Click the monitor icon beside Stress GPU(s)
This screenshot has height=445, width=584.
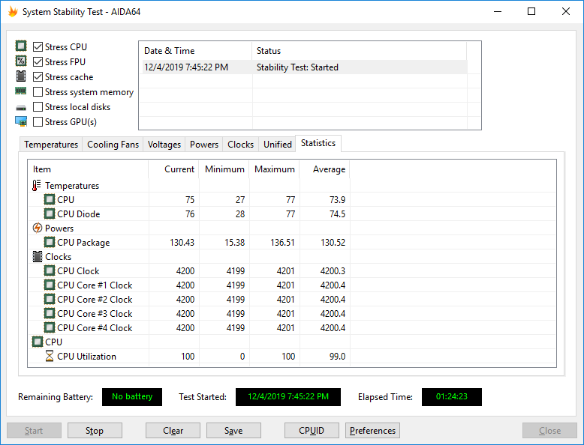click(x=21, y=121)
